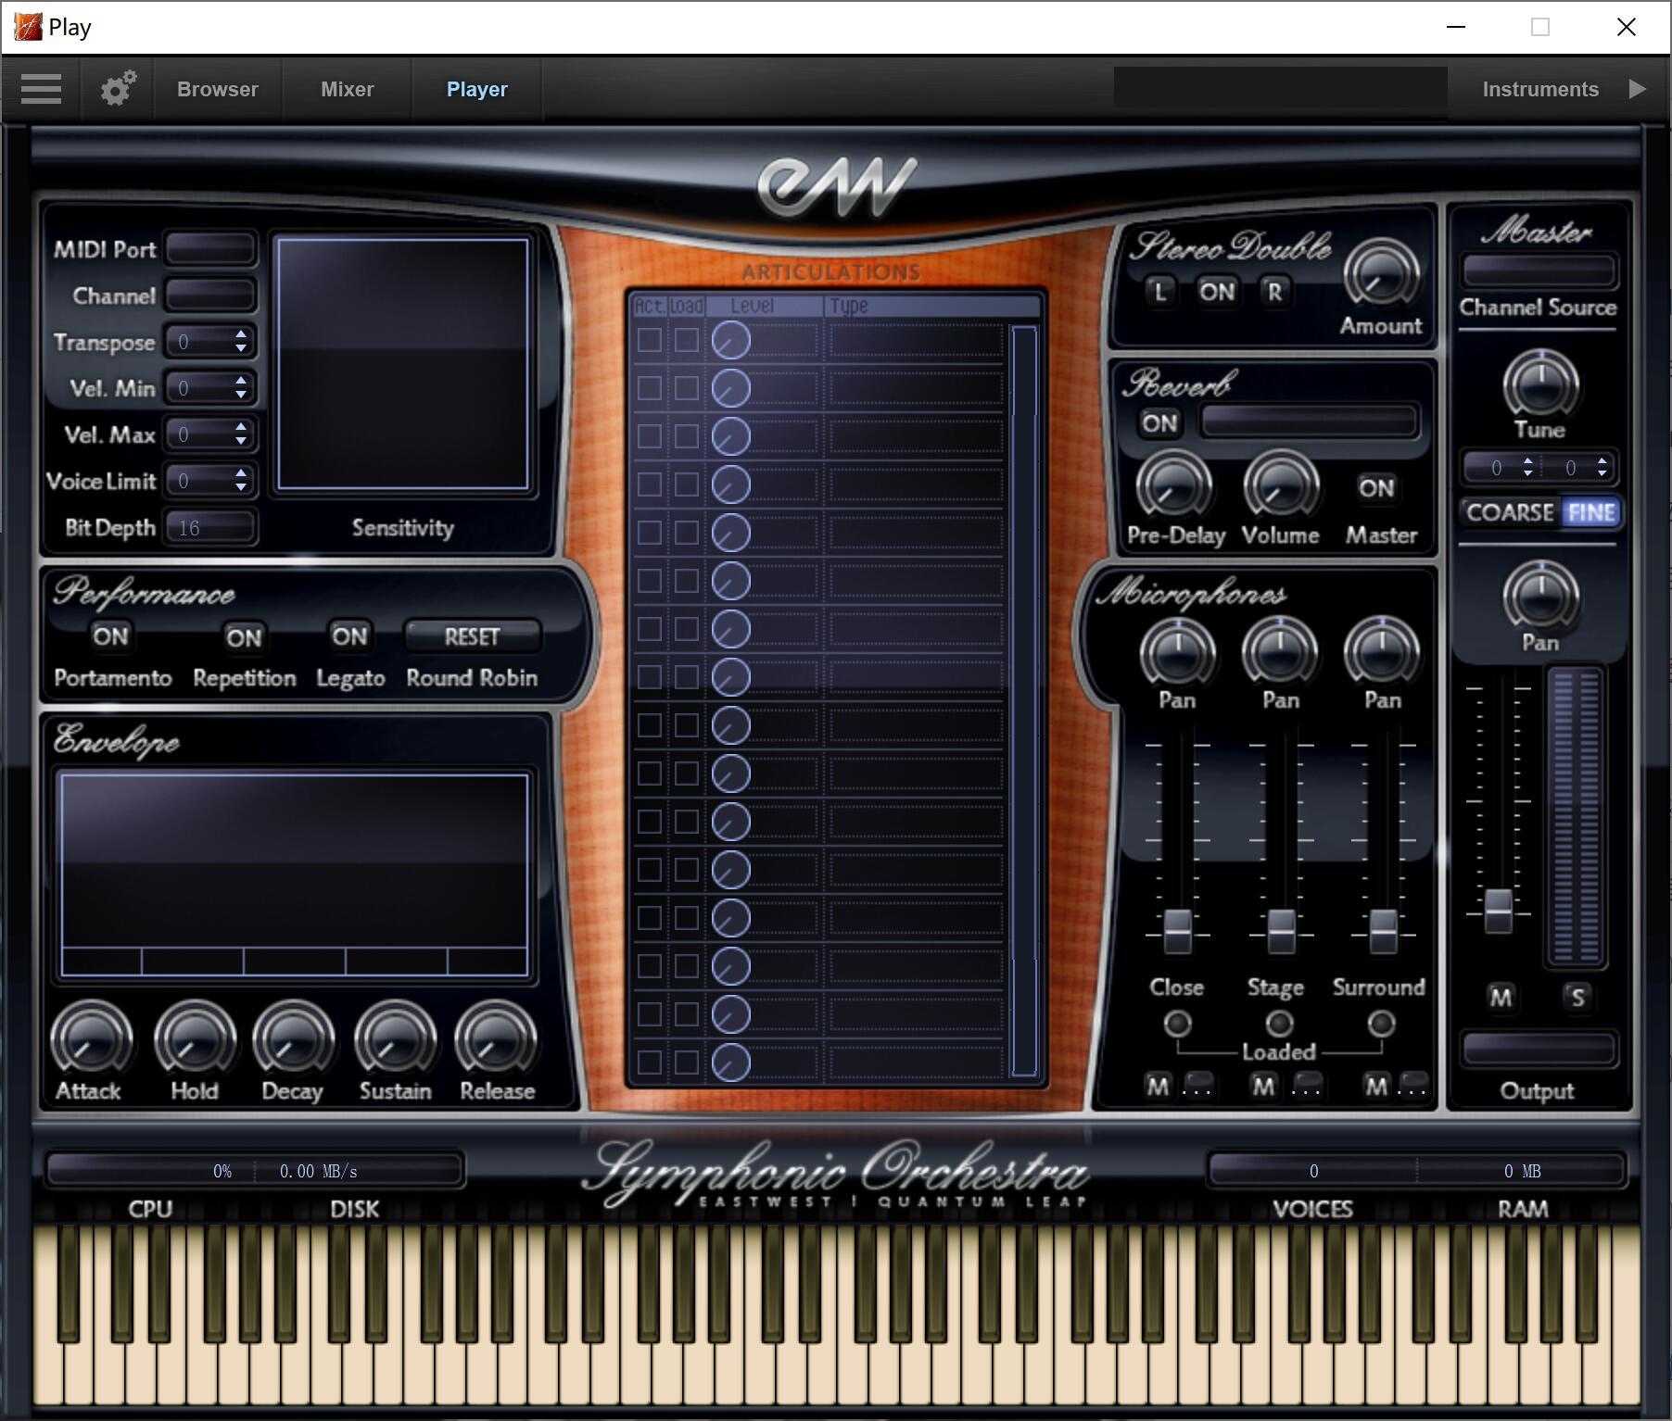Switch to the Browser tab

[218, 89]
